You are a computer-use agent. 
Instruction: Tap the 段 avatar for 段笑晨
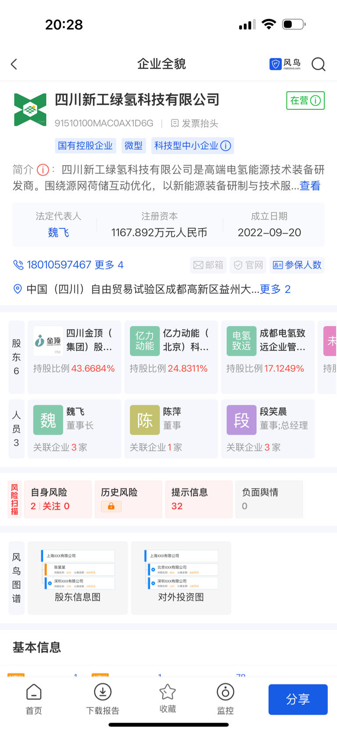tap(241, 420)
